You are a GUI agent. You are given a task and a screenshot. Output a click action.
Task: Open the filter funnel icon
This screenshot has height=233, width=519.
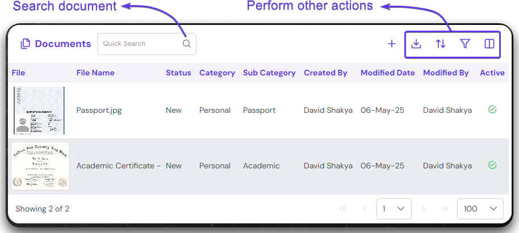point(465,44)
